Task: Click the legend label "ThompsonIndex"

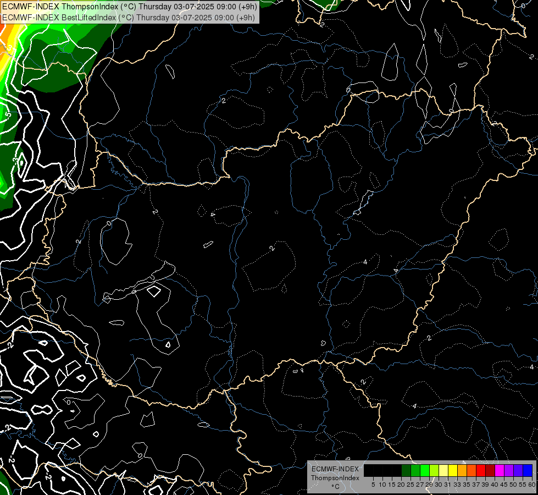Action: click(x=335, y=478)
